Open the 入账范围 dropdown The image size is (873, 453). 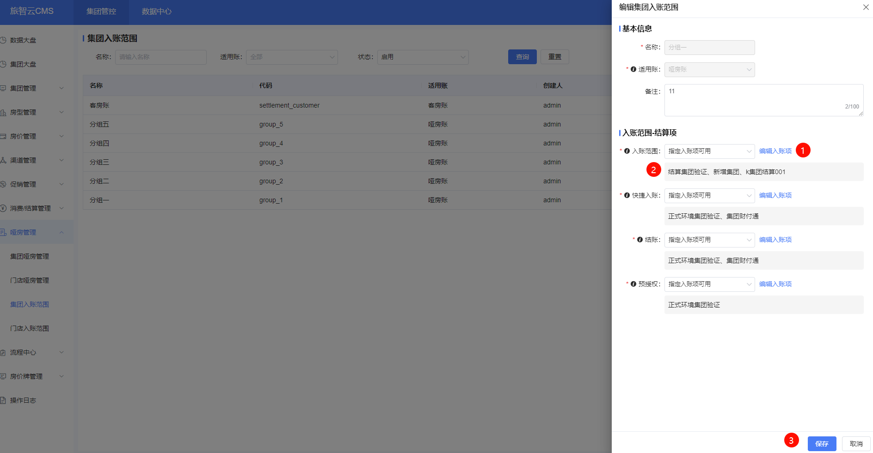tap(709, 151)
